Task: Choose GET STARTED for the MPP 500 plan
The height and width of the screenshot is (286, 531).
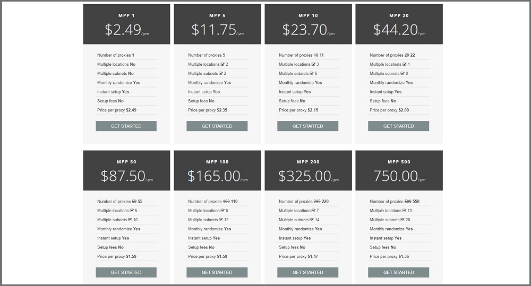Action: tap(398, 272)
